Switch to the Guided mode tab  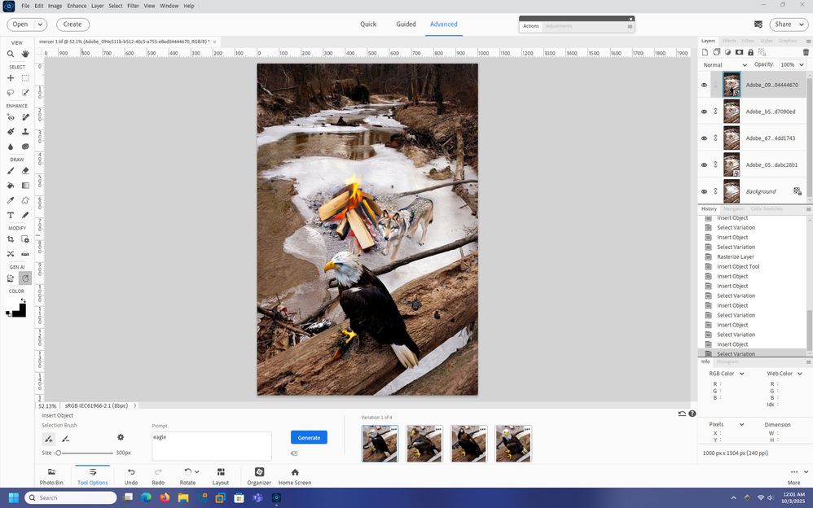point(406,24)
